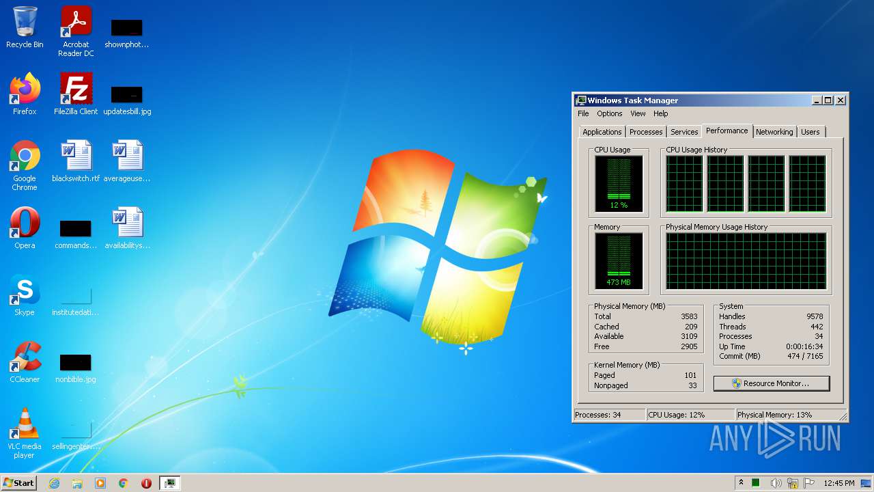Open Windows Explorer from the taskbar
Image resolution: width=874 pixels, height=492 pixels.
pyautogui.click(x=77, y=483)
